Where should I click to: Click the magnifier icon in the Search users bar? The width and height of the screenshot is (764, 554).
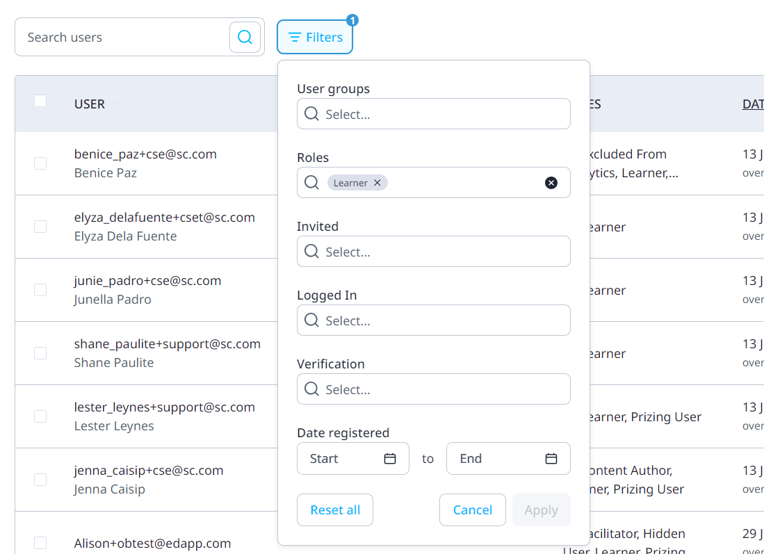245,36
